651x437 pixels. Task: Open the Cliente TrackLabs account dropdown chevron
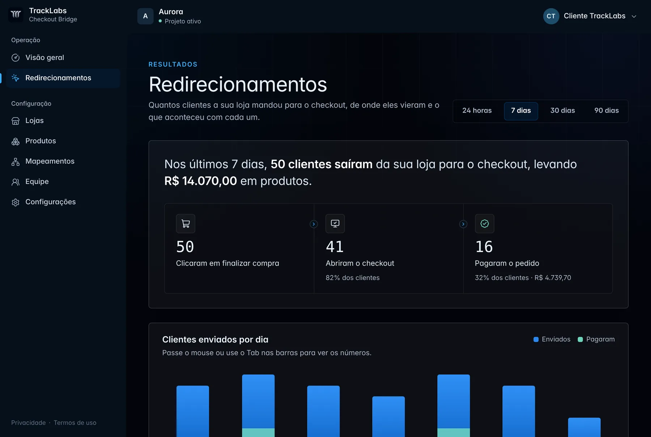[634, 17]
